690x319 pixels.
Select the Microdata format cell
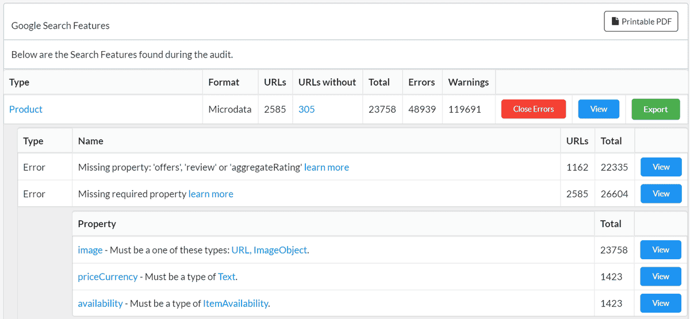click(230, 109)
